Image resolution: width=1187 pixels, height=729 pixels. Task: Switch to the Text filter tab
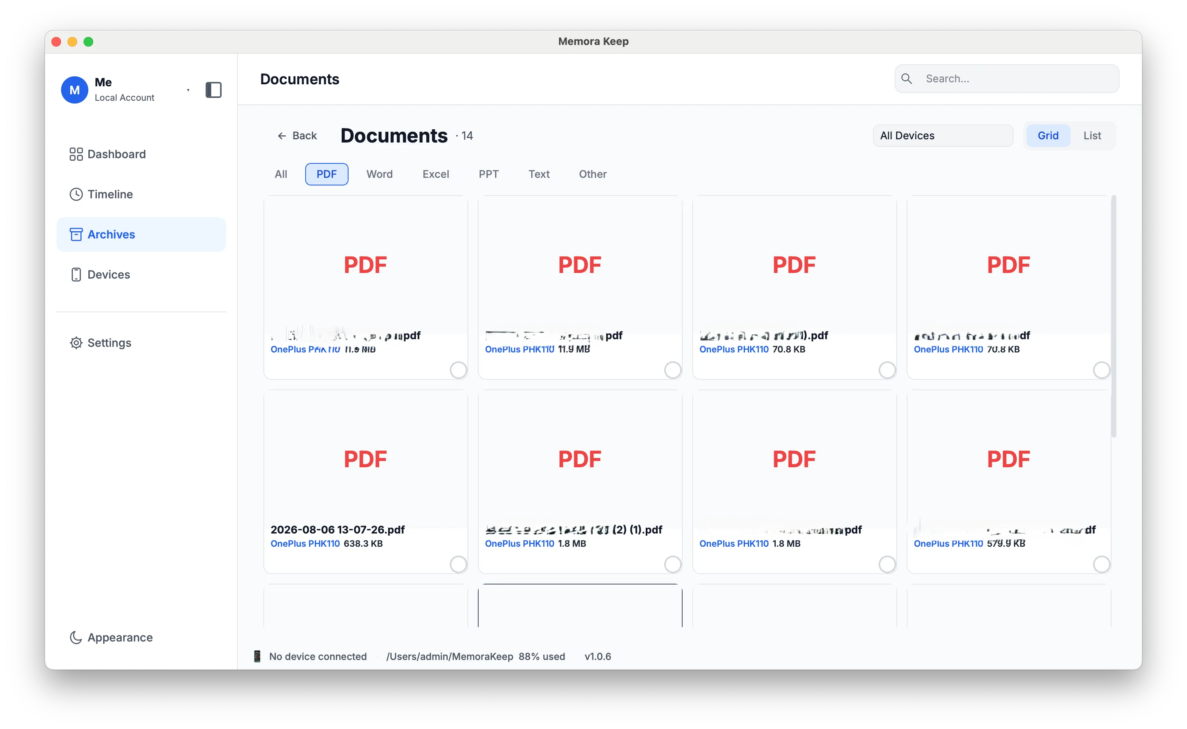[x=539, y=174]
